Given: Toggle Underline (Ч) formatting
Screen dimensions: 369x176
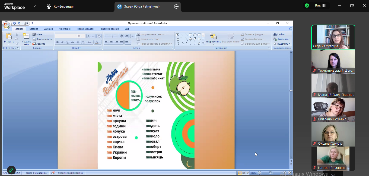Looking at the screenshot, I should tap(67, 42).
